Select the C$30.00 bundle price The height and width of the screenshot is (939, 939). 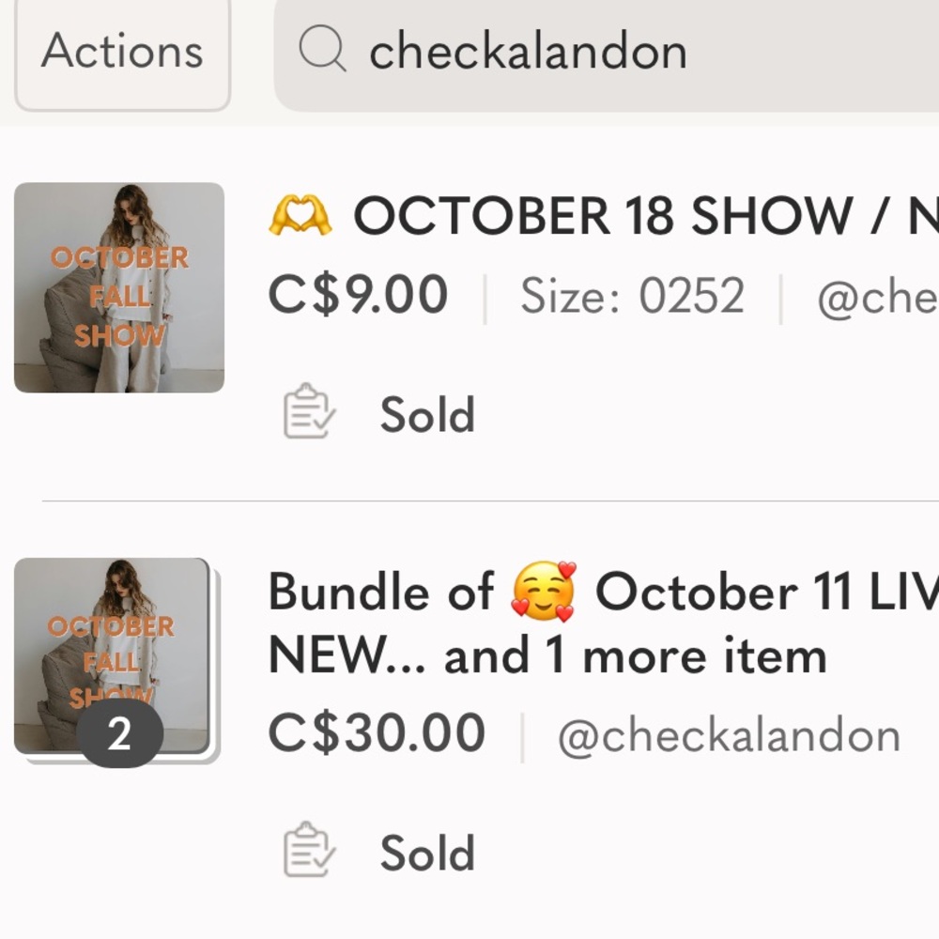coord(377,733)
